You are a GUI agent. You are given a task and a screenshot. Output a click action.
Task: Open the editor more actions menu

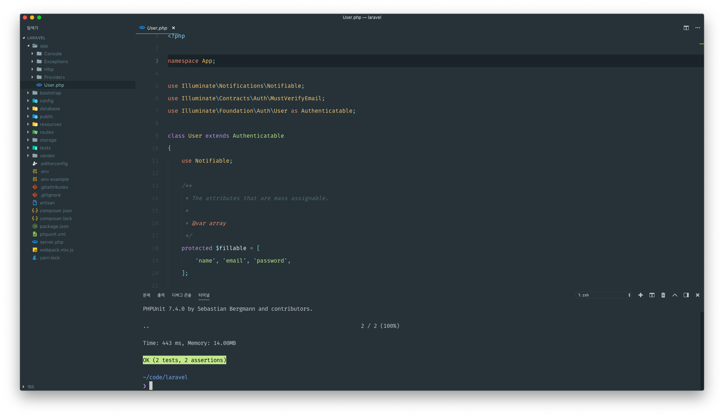tap(698, 28)
